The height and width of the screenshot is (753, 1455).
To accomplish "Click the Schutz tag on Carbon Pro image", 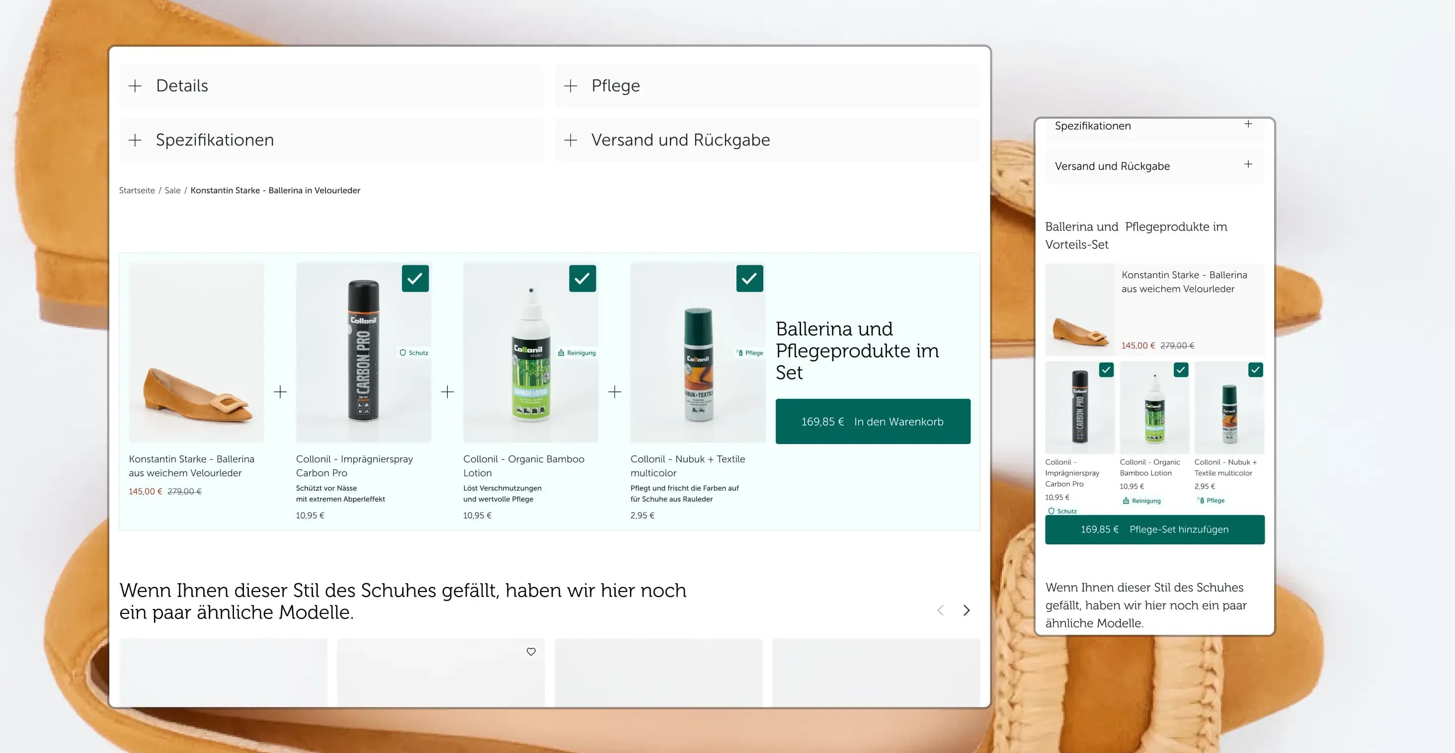I will (414, 353).
